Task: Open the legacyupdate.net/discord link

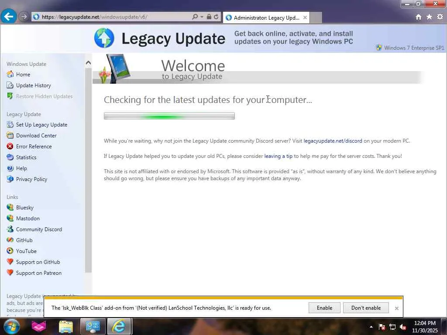Action: point(333,141)
